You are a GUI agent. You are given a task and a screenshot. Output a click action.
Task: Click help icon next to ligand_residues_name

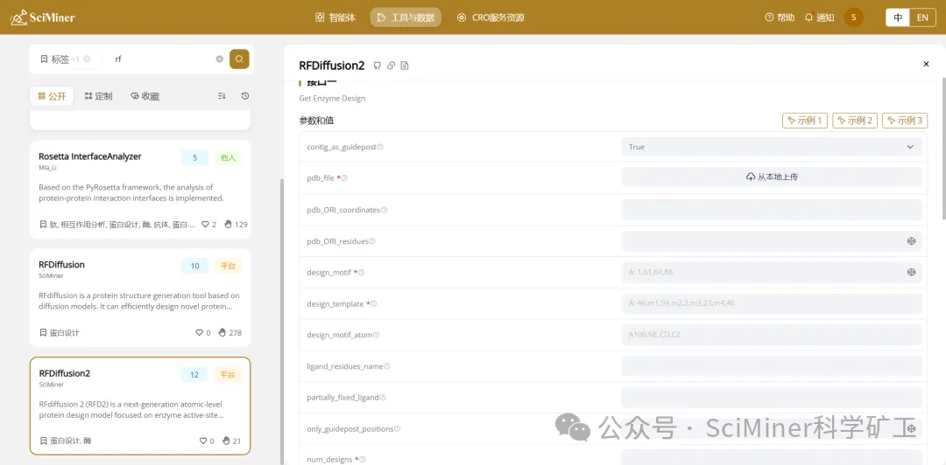387,366
